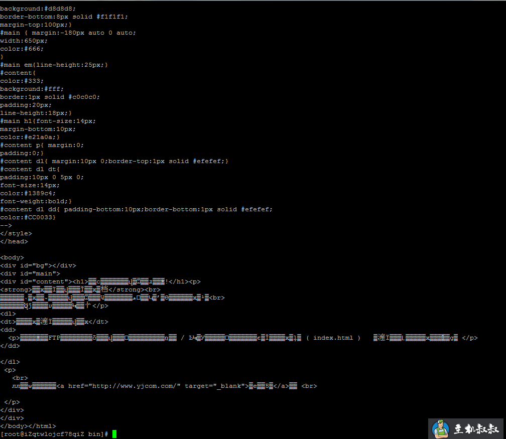Click the '<dl>' opening tag line
The image size is (506, 439).
pos(8,314)
